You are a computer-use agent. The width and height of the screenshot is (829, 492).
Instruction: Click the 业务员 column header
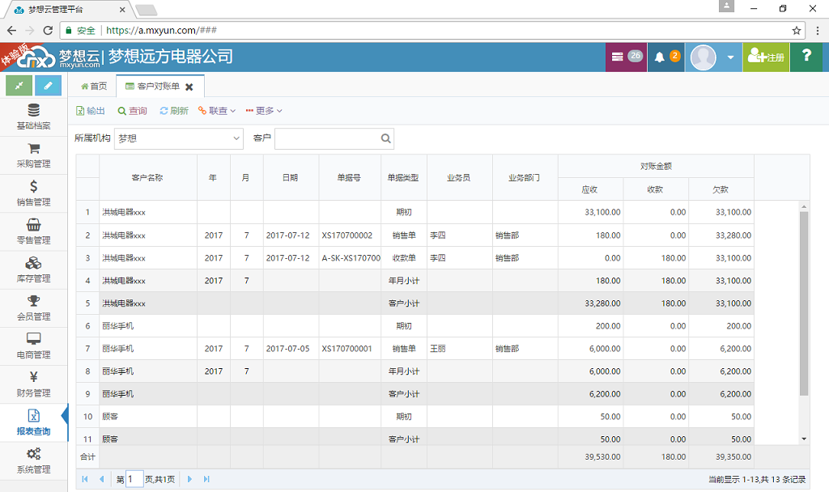click(x=459, y=177)
